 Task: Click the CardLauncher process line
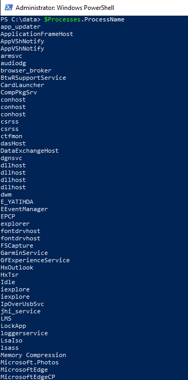pos(22,85)
